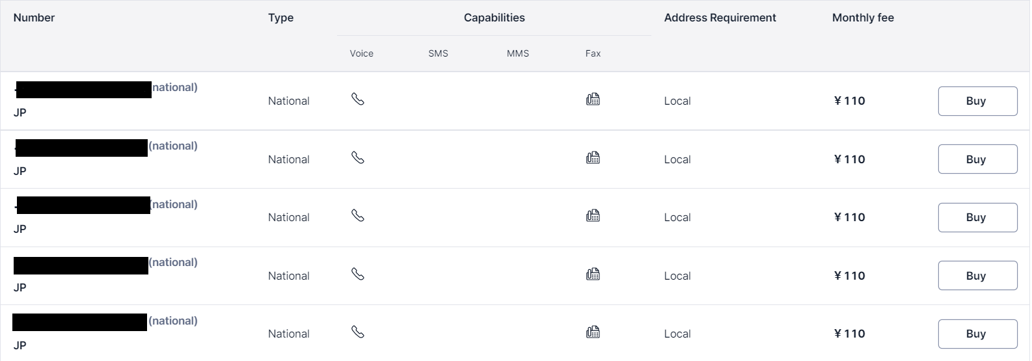Buy the second listed number
Screen dimensions: 1032x361
[x=977, y=159]
